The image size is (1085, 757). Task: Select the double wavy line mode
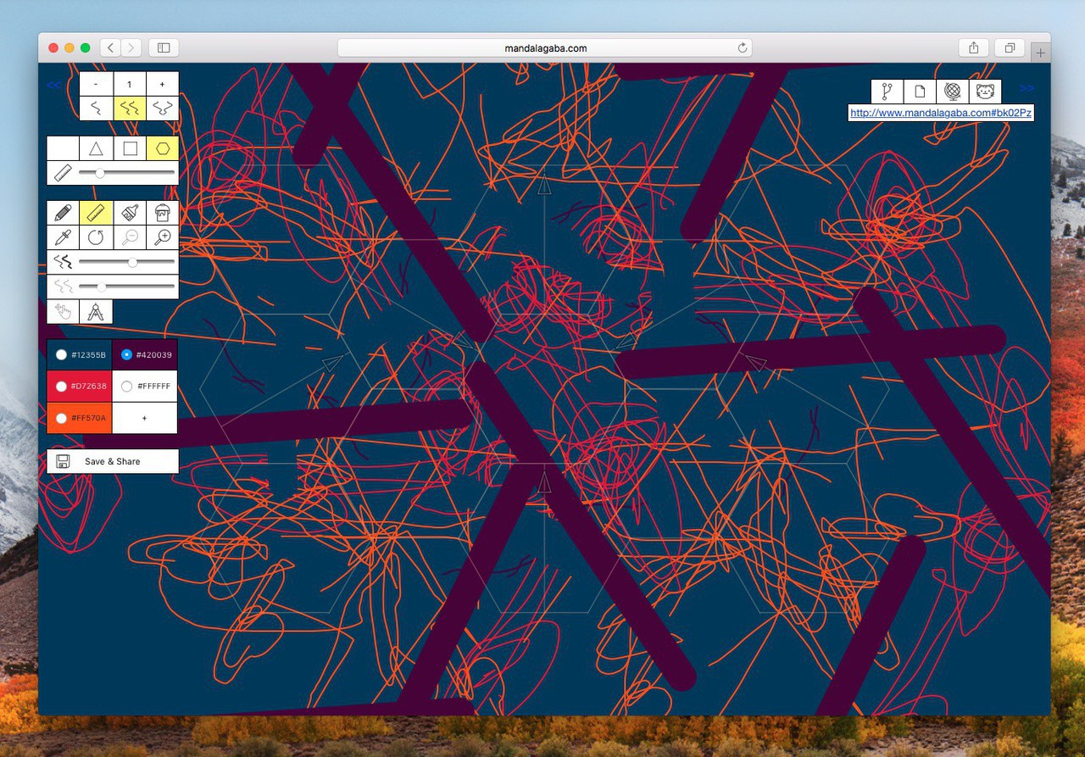(130, 109)
